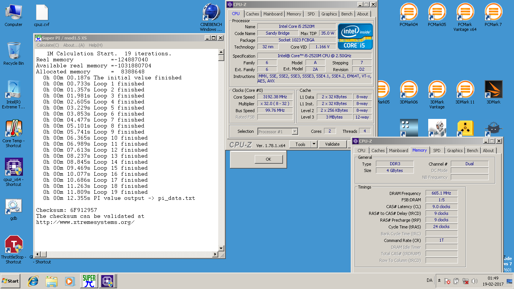Click the Checksum: 6F912957 line

tap(67, 210)
